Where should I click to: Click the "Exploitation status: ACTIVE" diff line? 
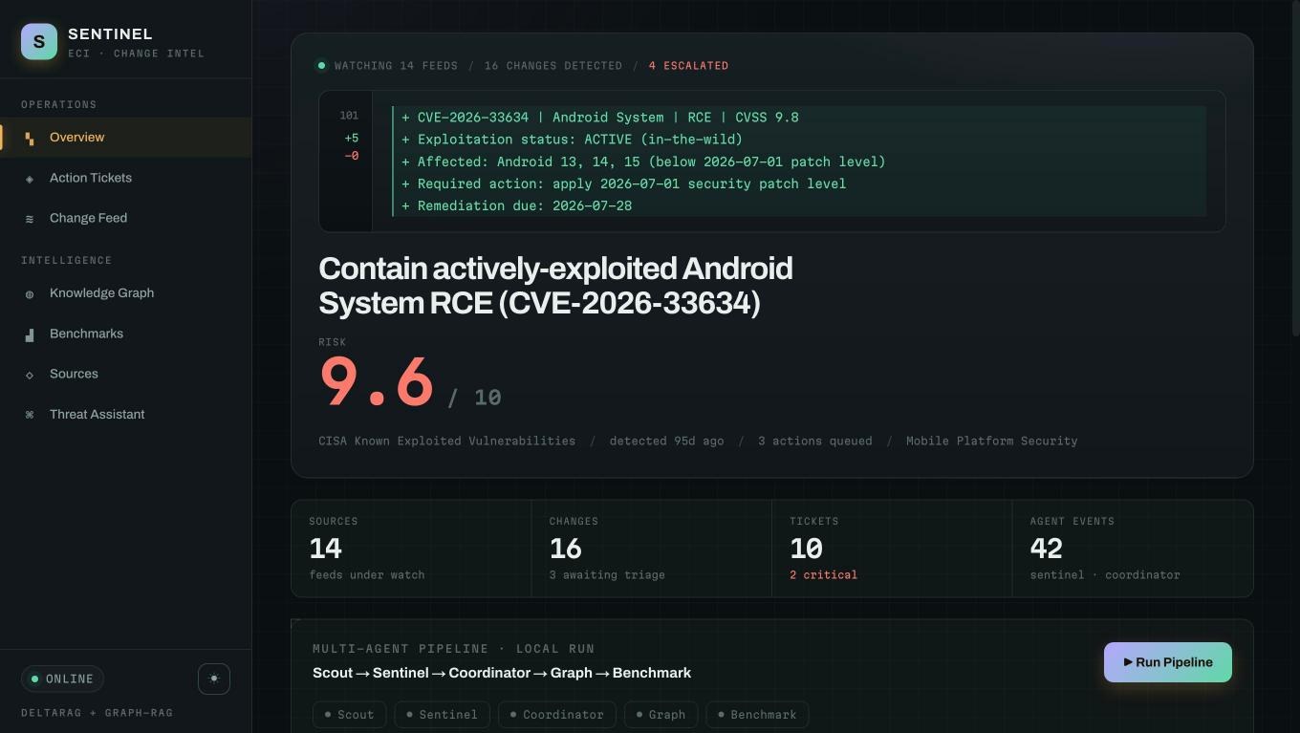pos(799,140)
